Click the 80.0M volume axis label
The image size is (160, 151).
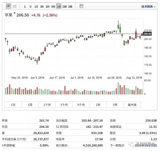pyautogui.click(x=147, y=81)
